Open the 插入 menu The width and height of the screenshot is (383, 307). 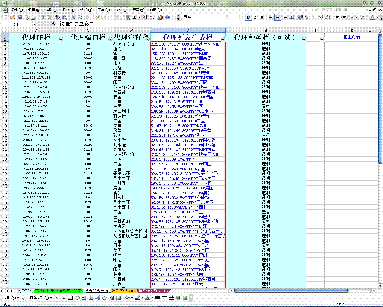(x=69, y=10)
